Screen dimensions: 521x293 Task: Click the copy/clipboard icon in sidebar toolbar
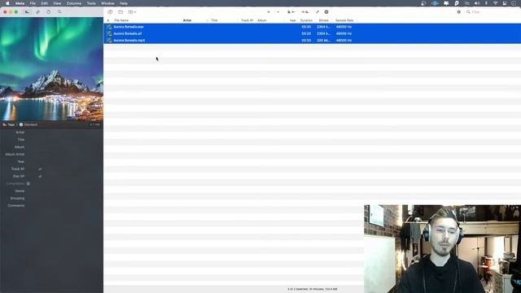pos(49,12)
